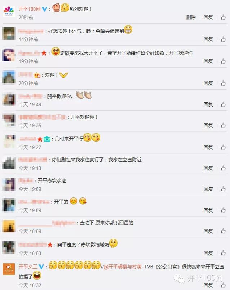Open the 开平100网 logo avatar

(9, 12)
